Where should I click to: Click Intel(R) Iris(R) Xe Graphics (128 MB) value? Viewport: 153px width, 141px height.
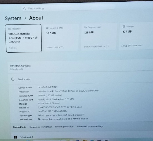coord(56,99)
